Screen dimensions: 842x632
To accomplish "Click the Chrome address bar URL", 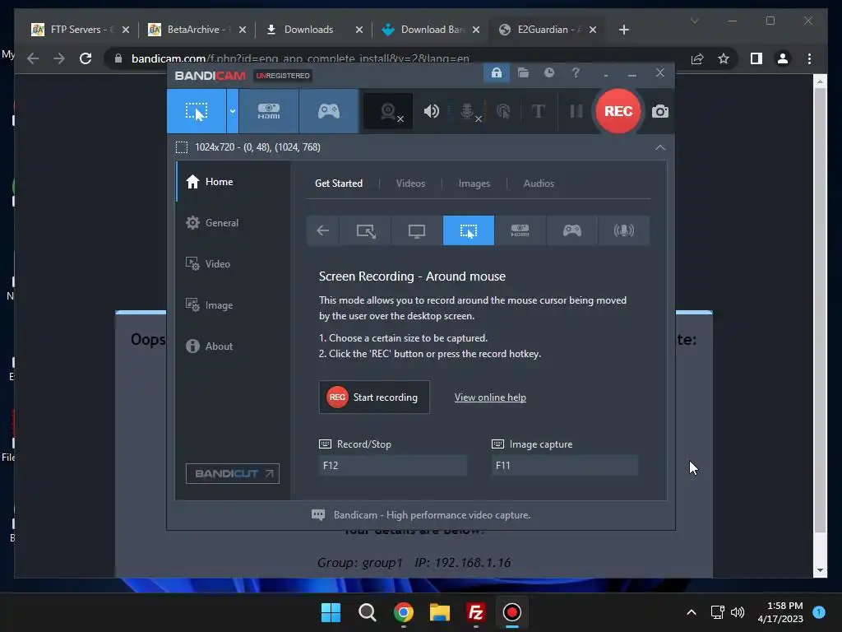I will (x=300, y=58).
